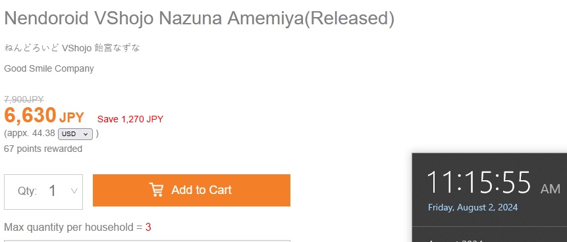The width and height of the screenshot is (567, 242).
Task: Click the number 1 in the Qty box
Action: 53,191
